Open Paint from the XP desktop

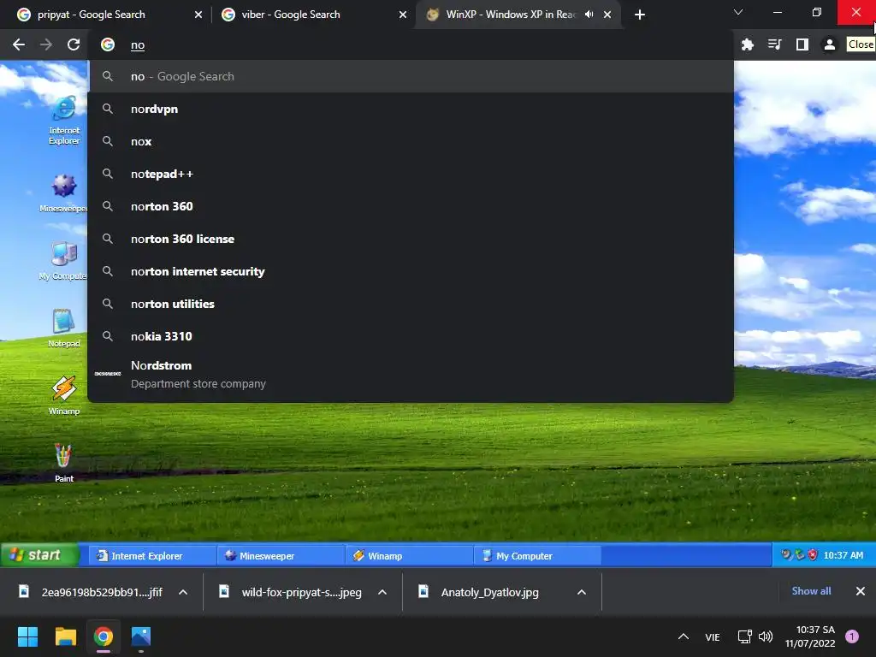(63, 463)
